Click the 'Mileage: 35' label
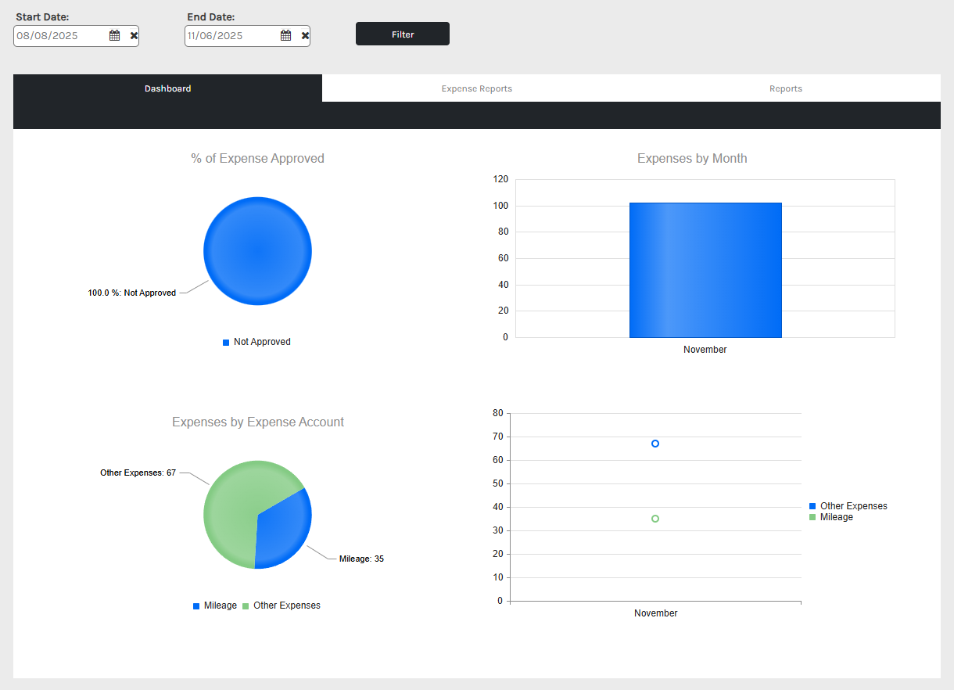Screen dimensions: 954x690 361,559
